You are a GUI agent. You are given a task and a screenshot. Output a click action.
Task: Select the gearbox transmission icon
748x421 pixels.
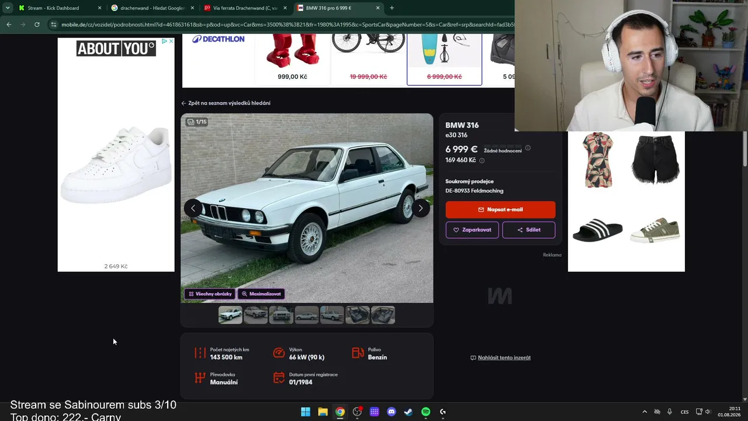pyautogui.click(x=200, y=378)
